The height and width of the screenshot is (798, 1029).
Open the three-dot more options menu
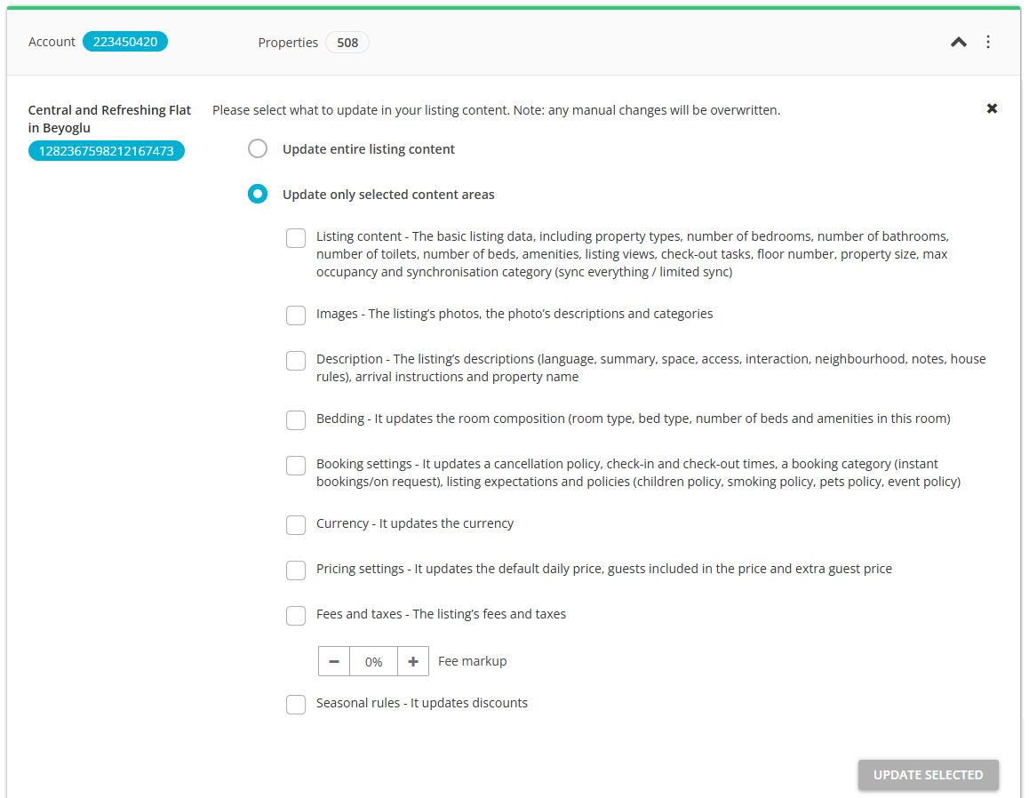[988, 42]
